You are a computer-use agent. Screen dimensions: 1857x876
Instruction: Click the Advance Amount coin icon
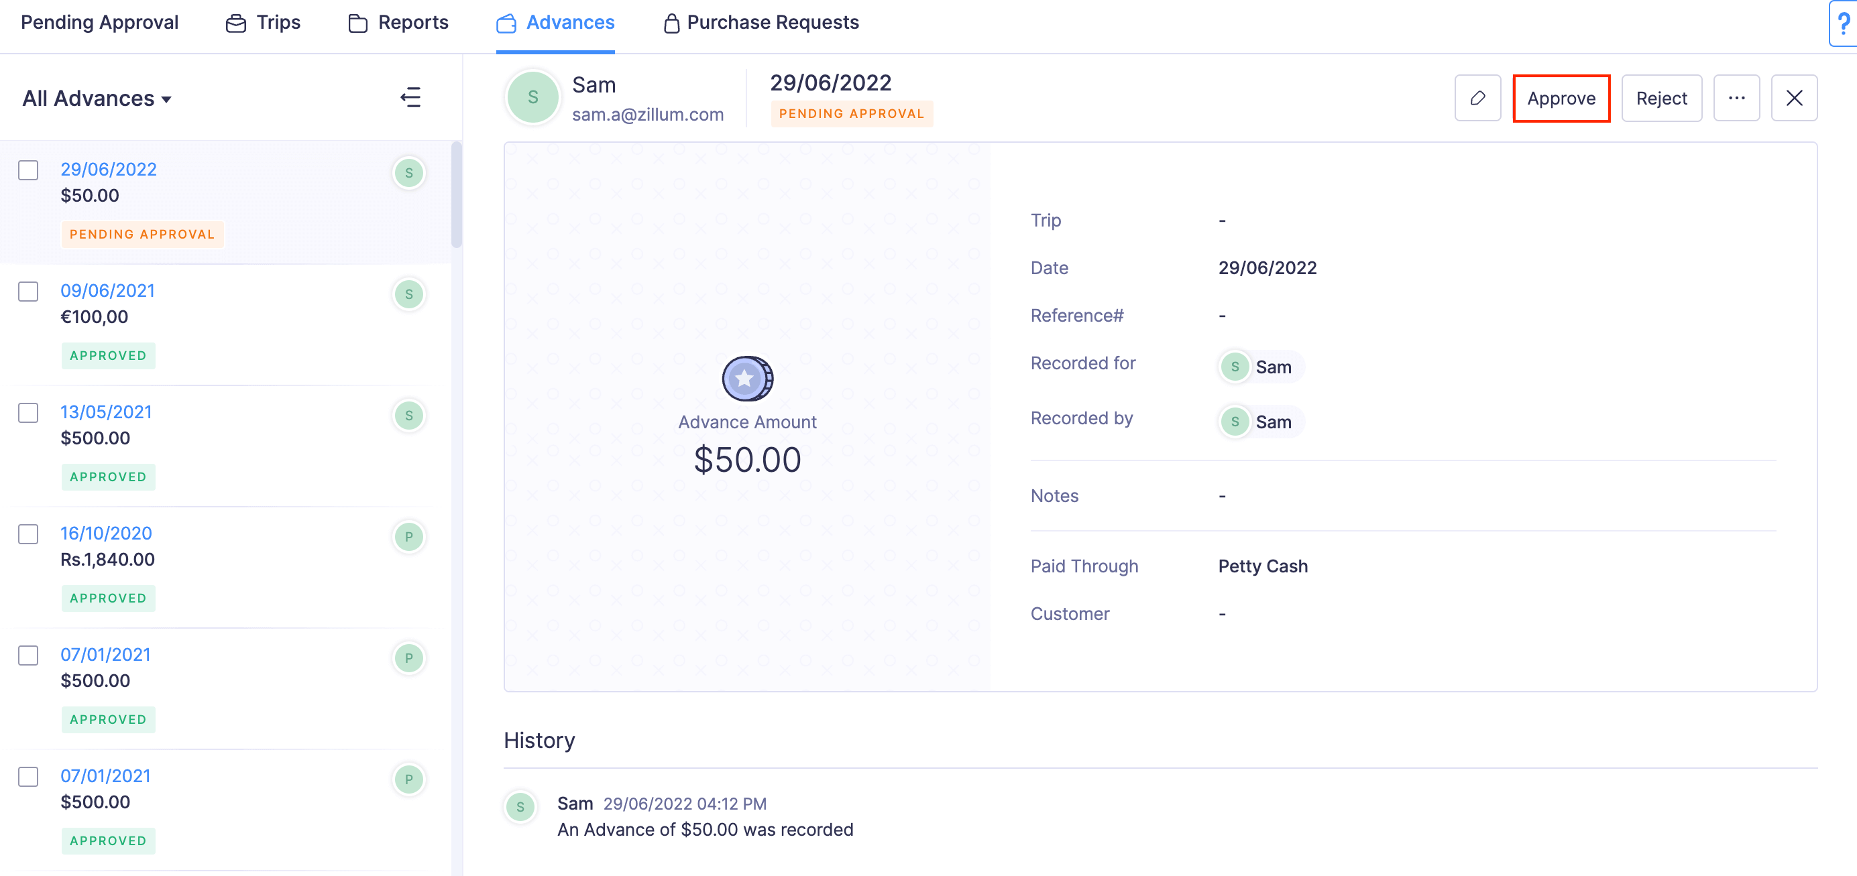(747, 378)
